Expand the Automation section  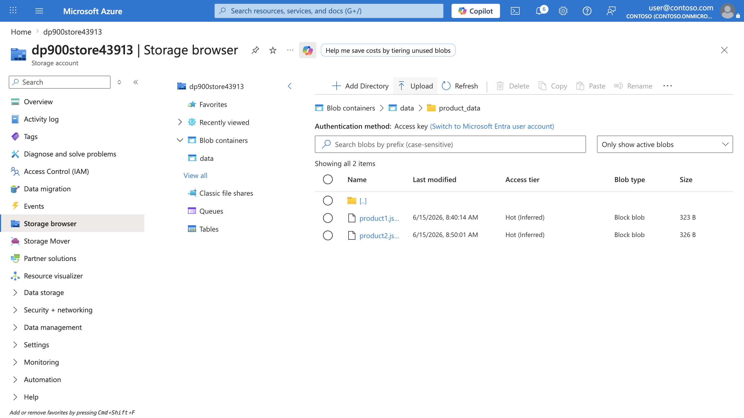point(15,379)
